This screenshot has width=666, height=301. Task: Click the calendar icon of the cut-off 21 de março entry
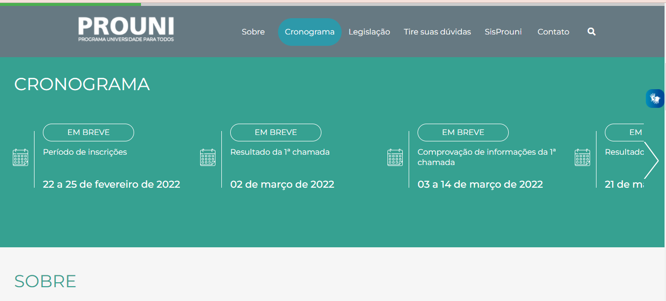pyautogui.click(x=582, y=158)
